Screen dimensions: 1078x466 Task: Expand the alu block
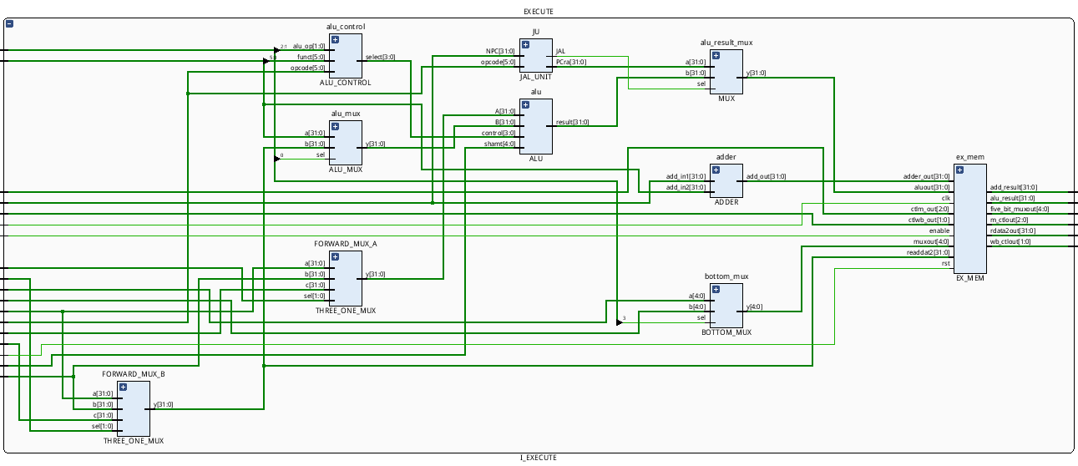[x=525, y=104]
